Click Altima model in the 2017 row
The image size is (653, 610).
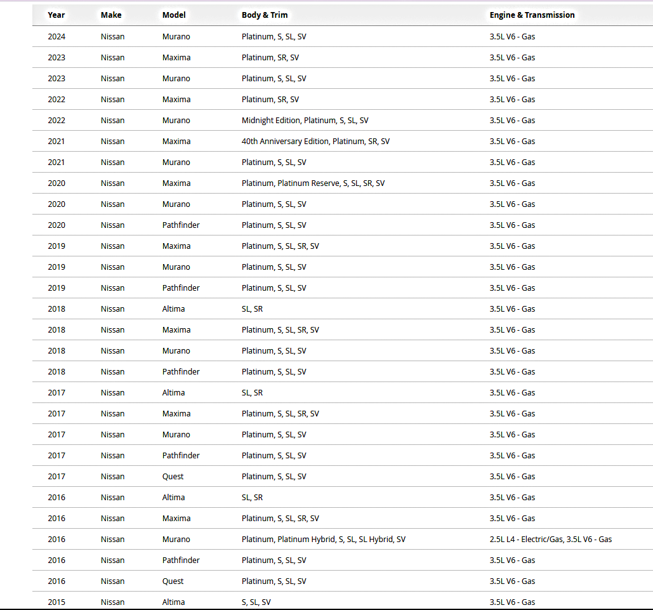click(x=174, y=392)
